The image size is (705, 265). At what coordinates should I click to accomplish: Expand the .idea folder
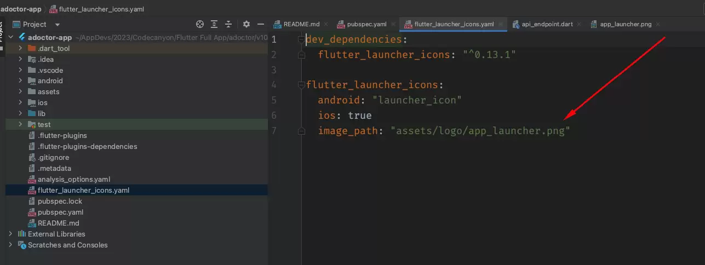point(20,59)
